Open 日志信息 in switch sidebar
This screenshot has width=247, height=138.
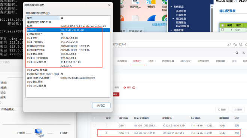pyautogui.click(x=181, y=15)
